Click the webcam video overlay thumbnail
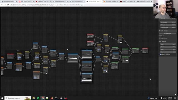178x100 pixels. (166, 9)
